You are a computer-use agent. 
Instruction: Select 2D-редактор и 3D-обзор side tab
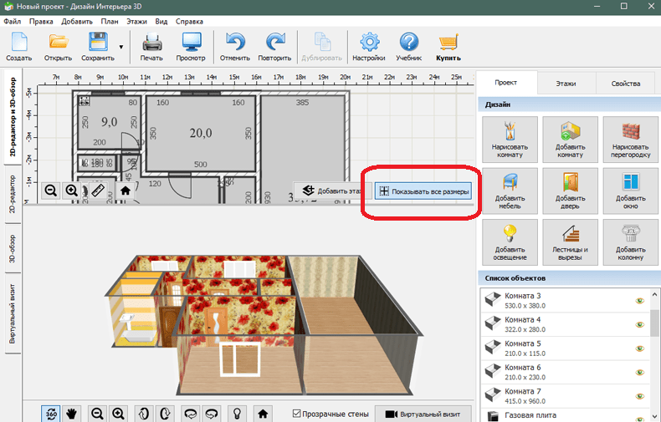(13, 117)
